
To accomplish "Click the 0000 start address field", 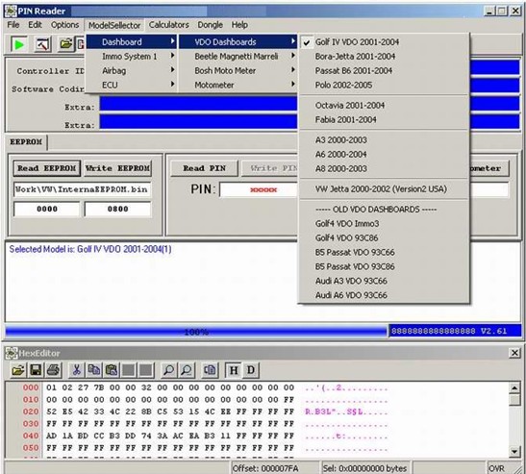I will (46, 210).
